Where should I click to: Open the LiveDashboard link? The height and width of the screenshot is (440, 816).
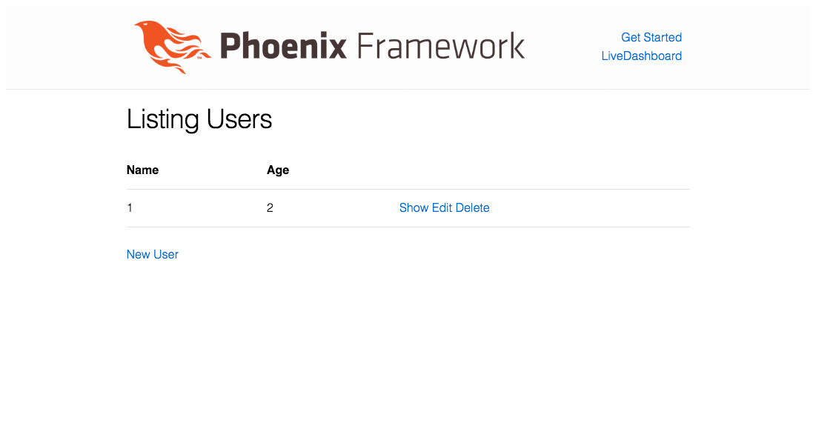[641, 56]
